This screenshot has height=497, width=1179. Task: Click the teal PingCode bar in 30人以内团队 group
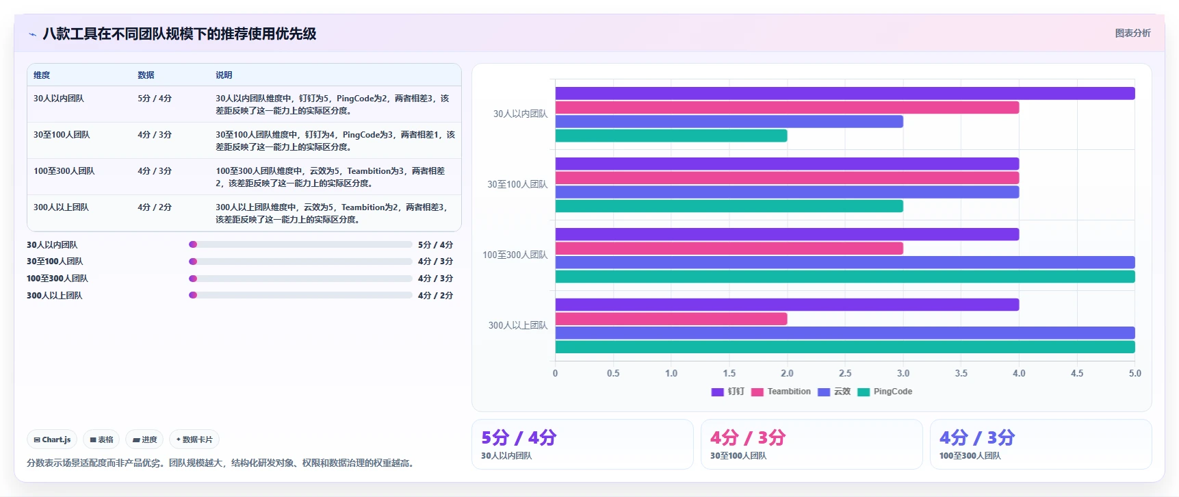[x=671, y=136]
